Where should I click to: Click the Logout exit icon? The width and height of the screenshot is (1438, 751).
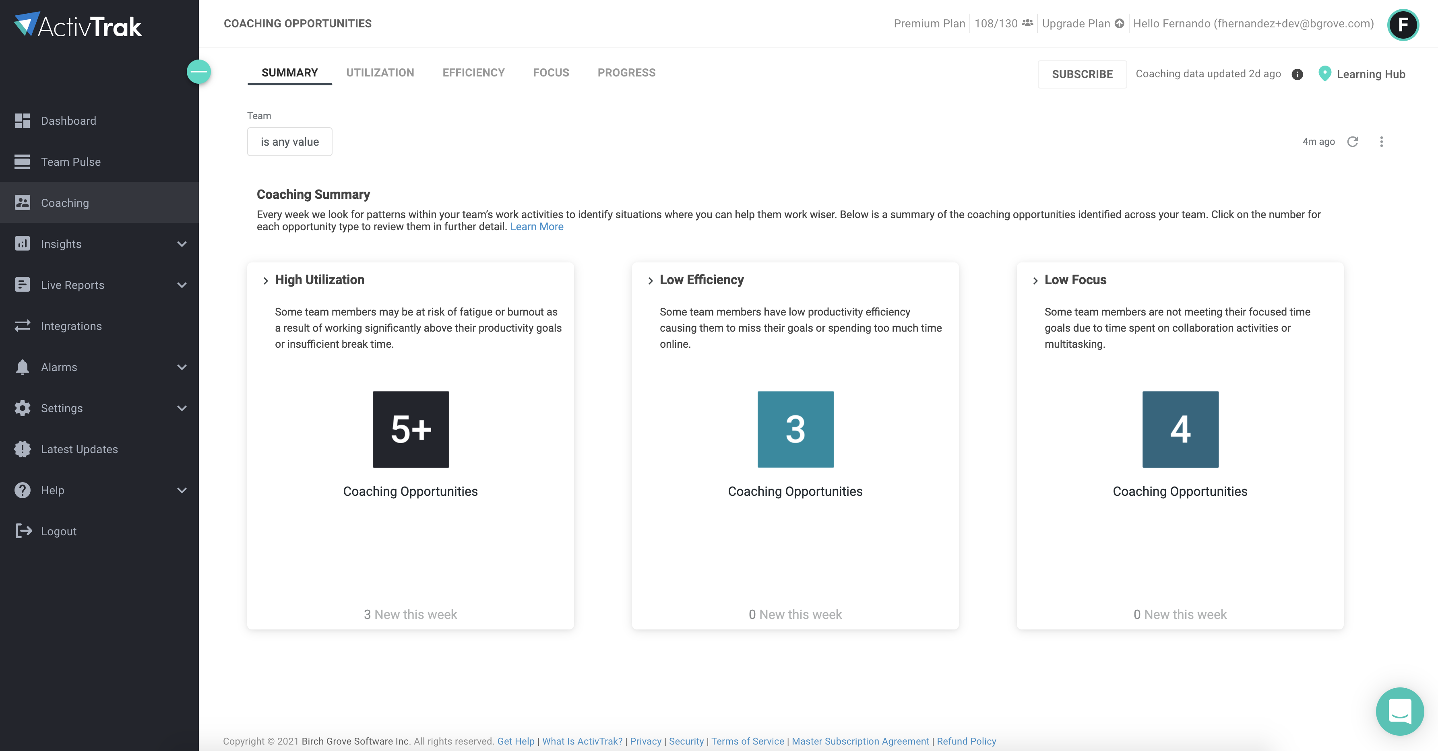point(23,531)
